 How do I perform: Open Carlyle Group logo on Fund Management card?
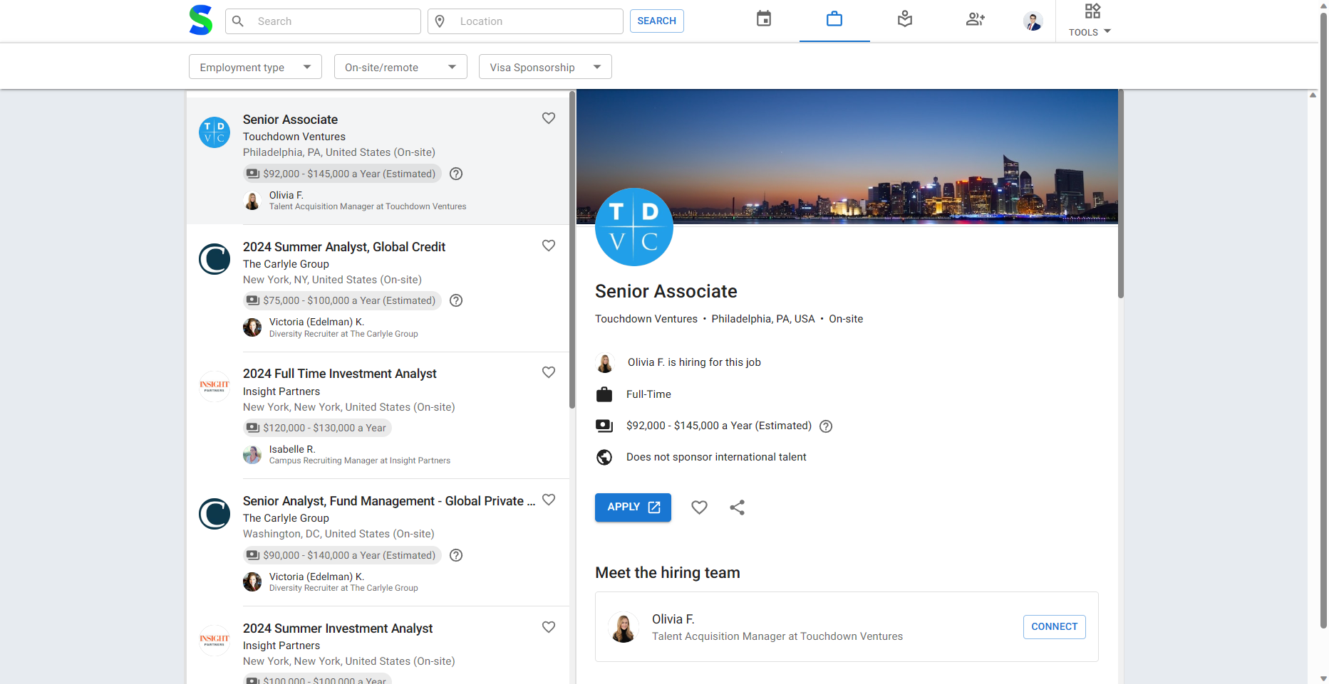pos(214,514)
